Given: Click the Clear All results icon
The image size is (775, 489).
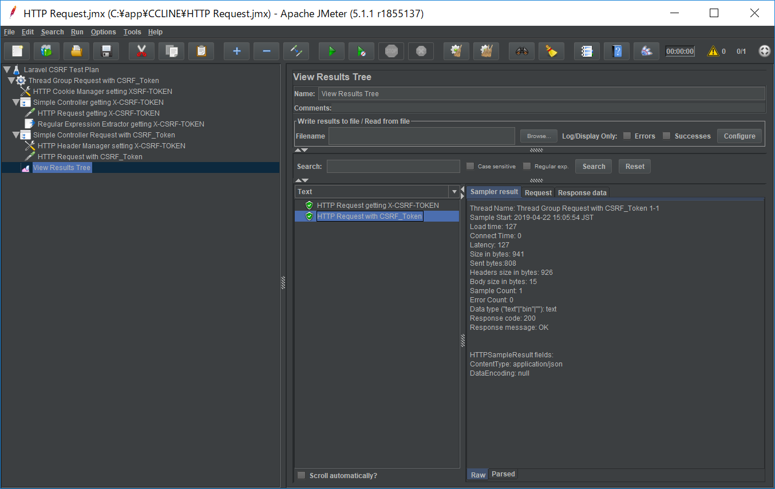Looking at the screenshot, I should click(x=486, y=51).
